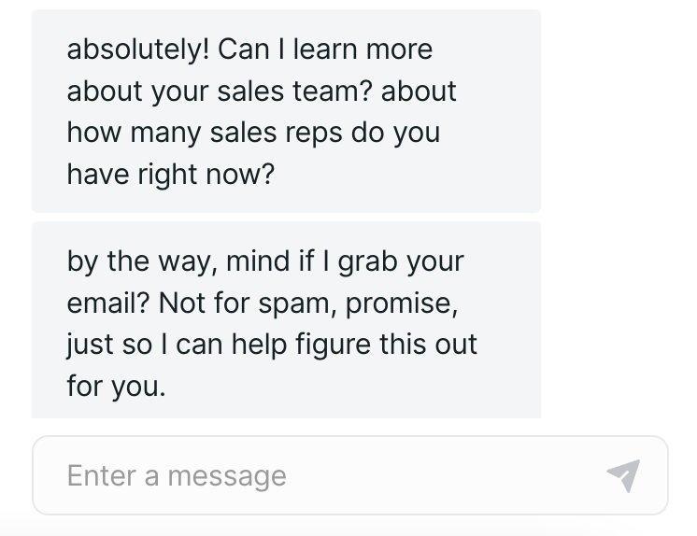Click the paper plane send icon
Viewport: 697px width, 536px height.
click(x=623, y=475)
